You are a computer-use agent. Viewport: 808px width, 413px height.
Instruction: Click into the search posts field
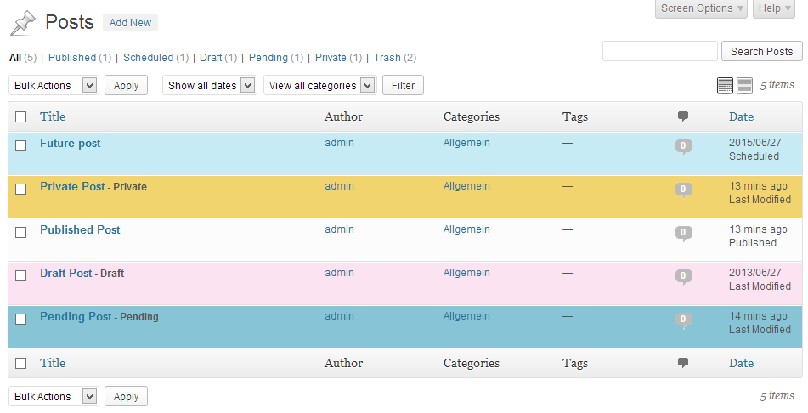click(x=660, y=51)
